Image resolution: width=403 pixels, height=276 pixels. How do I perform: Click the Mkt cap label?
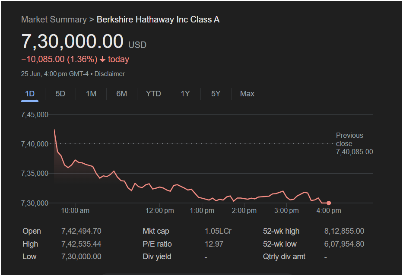point(156,231)
